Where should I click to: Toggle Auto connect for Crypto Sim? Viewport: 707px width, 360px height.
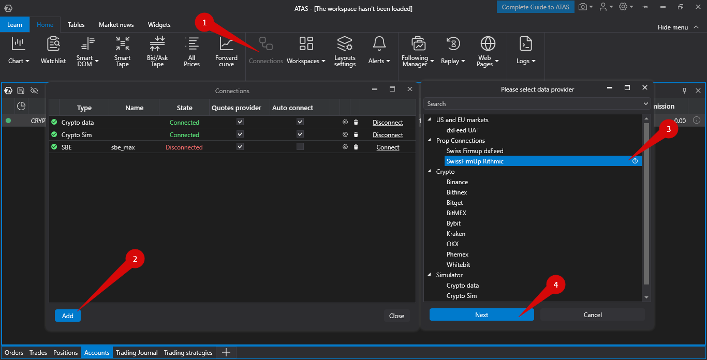300,134
